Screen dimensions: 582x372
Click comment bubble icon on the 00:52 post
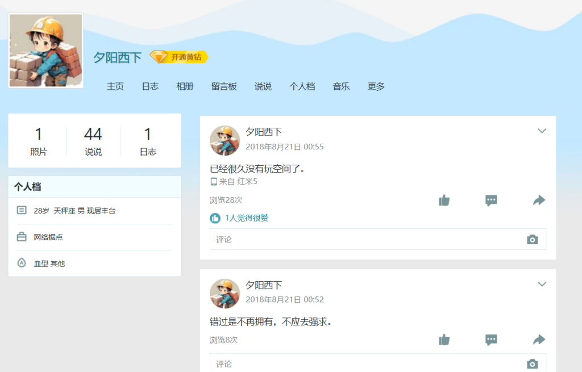tap(492, 340)
